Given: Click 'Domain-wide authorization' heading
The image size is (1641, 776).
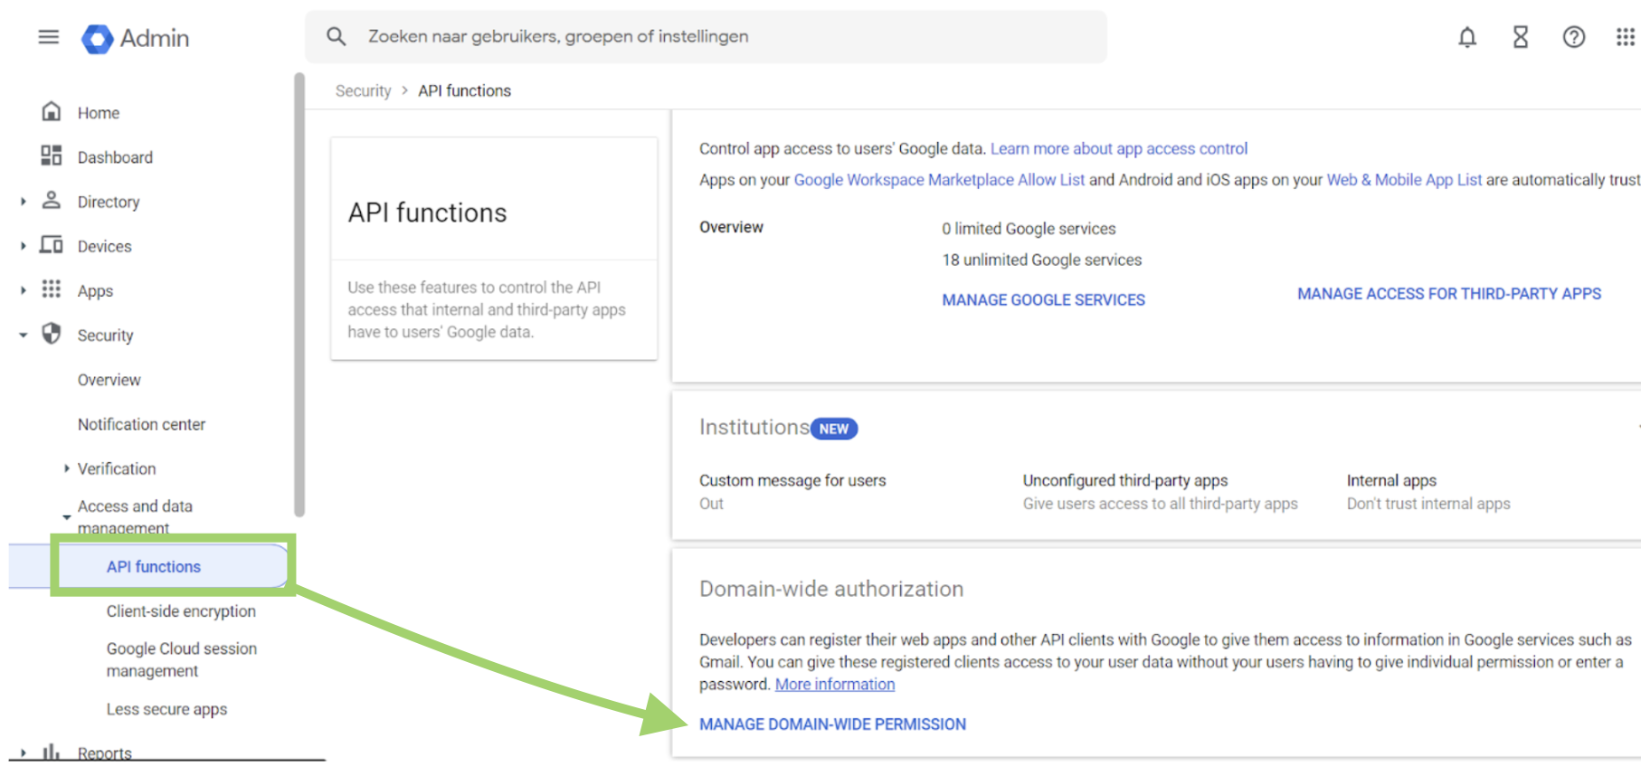Looking at the screenshot, I should (831, 589).
